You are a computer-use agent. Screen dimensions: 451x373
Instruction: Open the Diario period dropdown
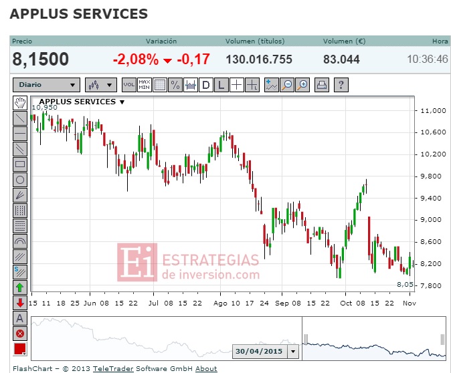coord(47,85)
